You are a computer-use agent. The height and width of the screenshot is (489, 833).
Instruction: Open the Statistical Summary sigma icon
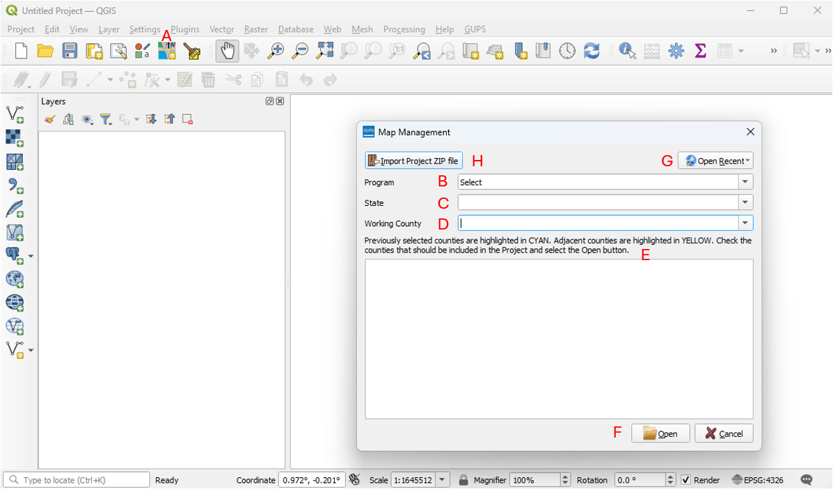tap(700, 51)
